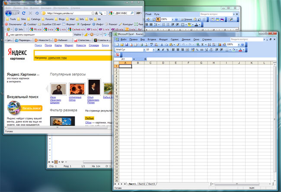Screen dimensions: 281x192
Task: Click bookmark star in Firefox address bar
Action: (93, 13)
